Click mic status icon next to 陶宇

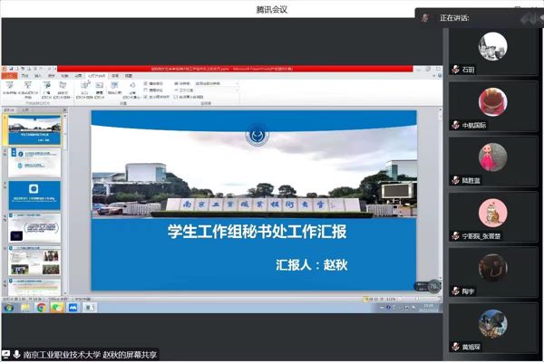click(x=455, y=291)
